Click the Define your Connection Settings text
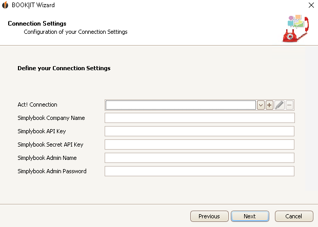This screenshot has height=227, width=318. tap(64, 68)
